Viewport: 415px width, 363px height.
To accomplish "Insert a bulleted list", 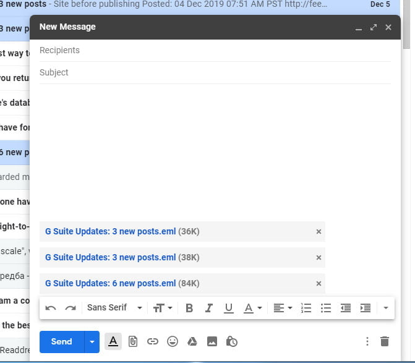I will [326, 308].
